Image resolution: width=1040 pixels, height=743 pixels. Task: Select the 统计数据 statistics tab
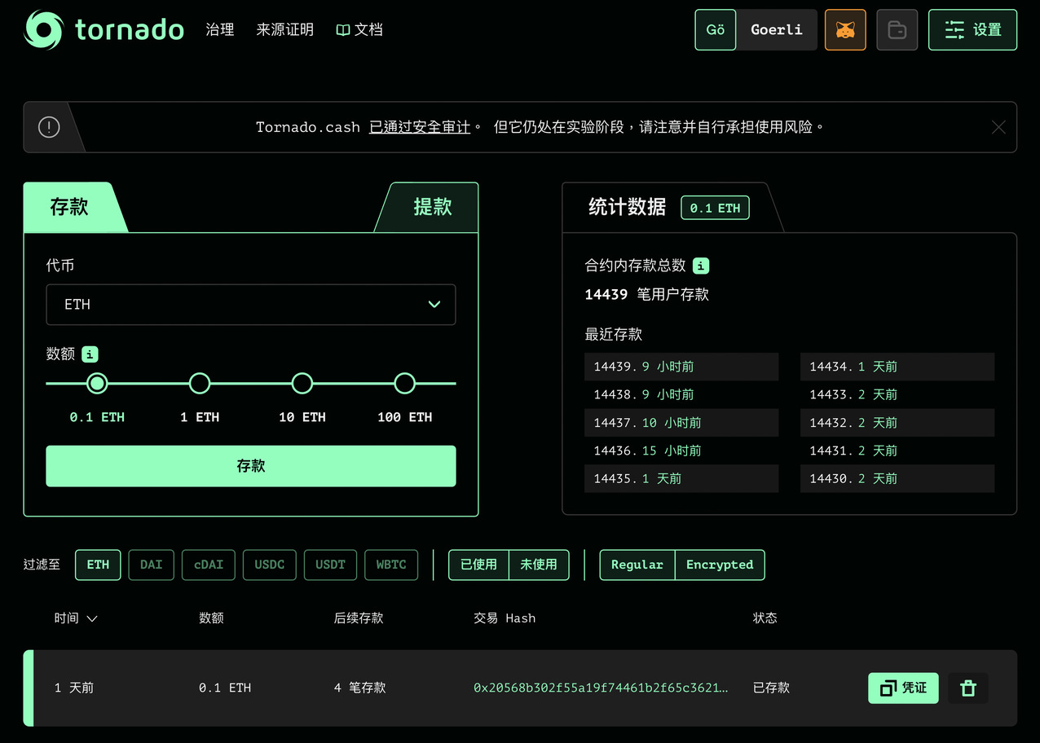(x=627, y=207)
